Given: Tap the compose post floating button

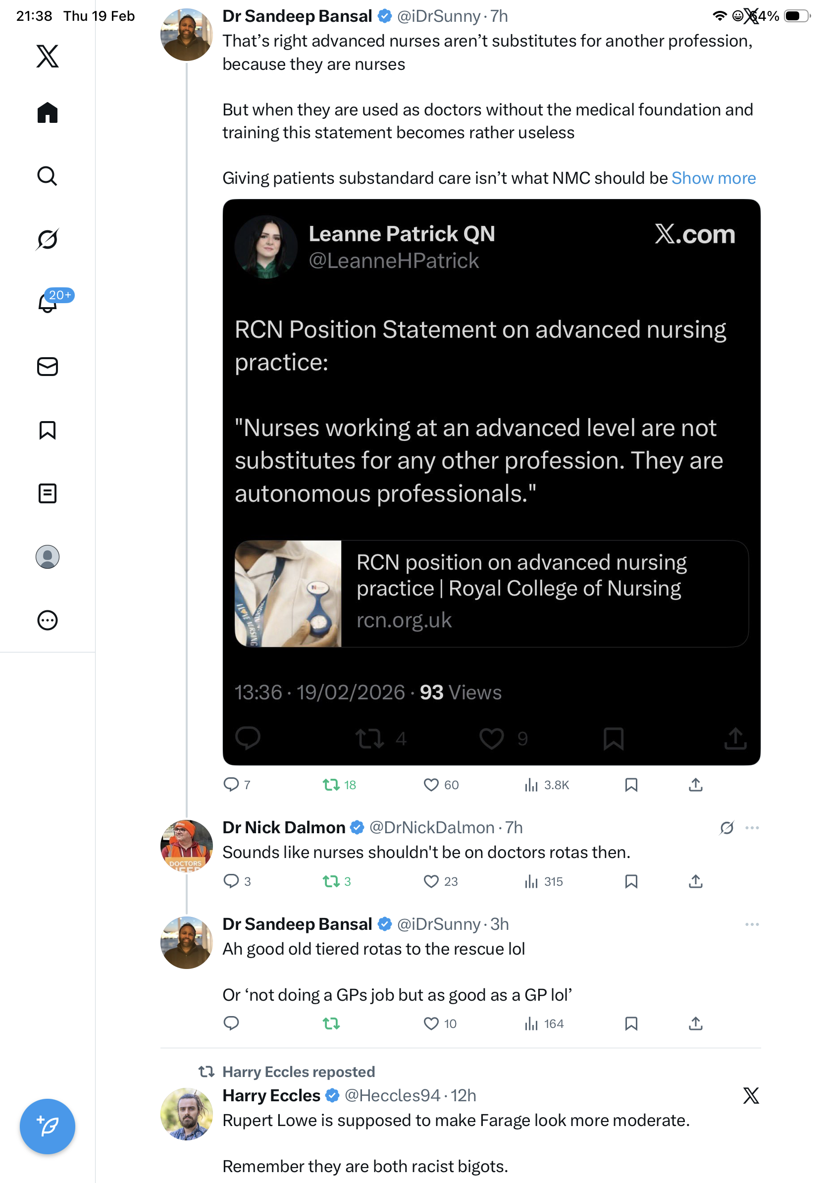Looking at the screenshot, I should [x=48, y=1126].
